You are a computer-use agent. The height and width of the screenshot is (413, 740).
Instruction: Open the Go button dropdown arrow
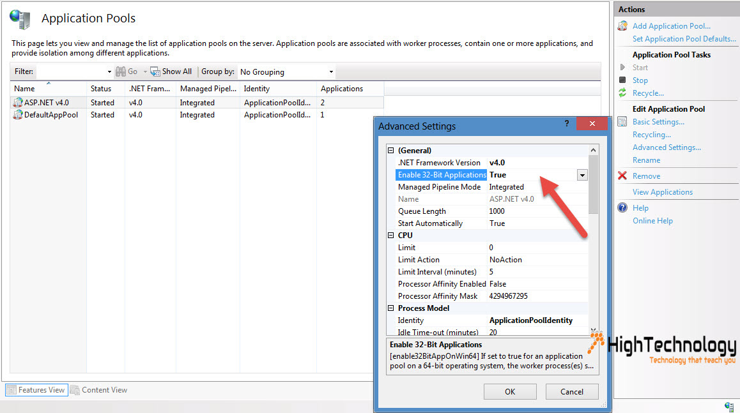pyautogui.click(x=145, y=71)
